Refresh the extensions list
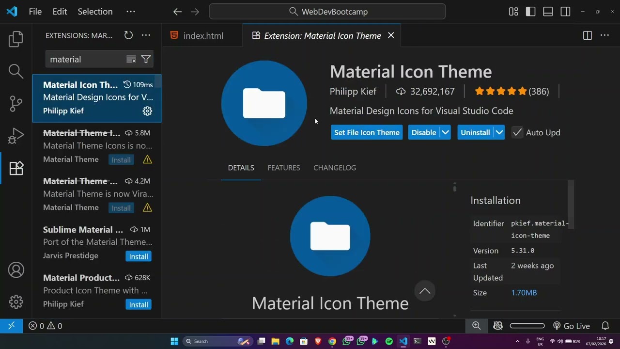Image resolution: width=620 pixels, height=349 pixels. [x=128, y=35]
